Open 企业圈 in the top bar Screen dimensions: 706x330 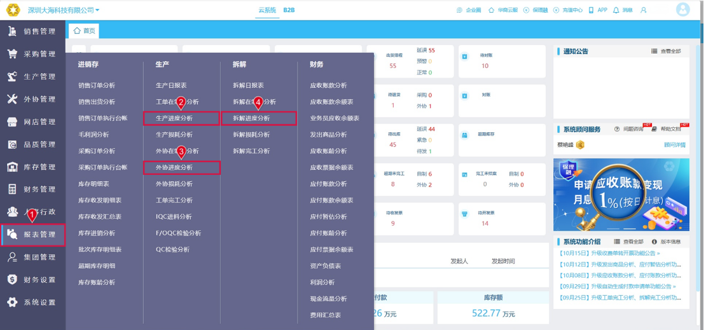(x=469, y=10)
